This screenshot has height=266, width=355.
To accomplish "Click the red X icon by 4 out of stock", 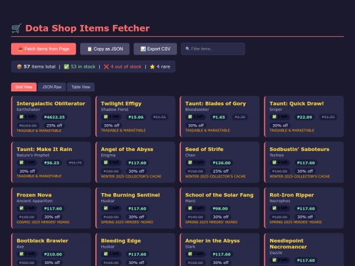I will point(106,67).
